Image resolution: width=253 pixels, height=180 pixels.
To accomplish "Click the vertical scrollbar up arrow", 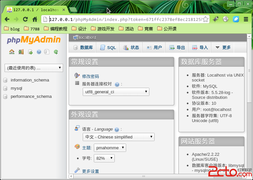I will click(x=249, y=36).
